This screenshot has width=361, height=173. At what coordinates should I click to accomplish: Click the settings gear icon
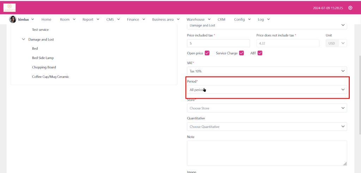(350, 8)
